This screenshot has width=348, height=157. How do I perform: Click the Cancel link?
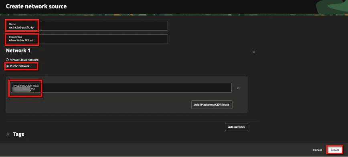[318, 150]
